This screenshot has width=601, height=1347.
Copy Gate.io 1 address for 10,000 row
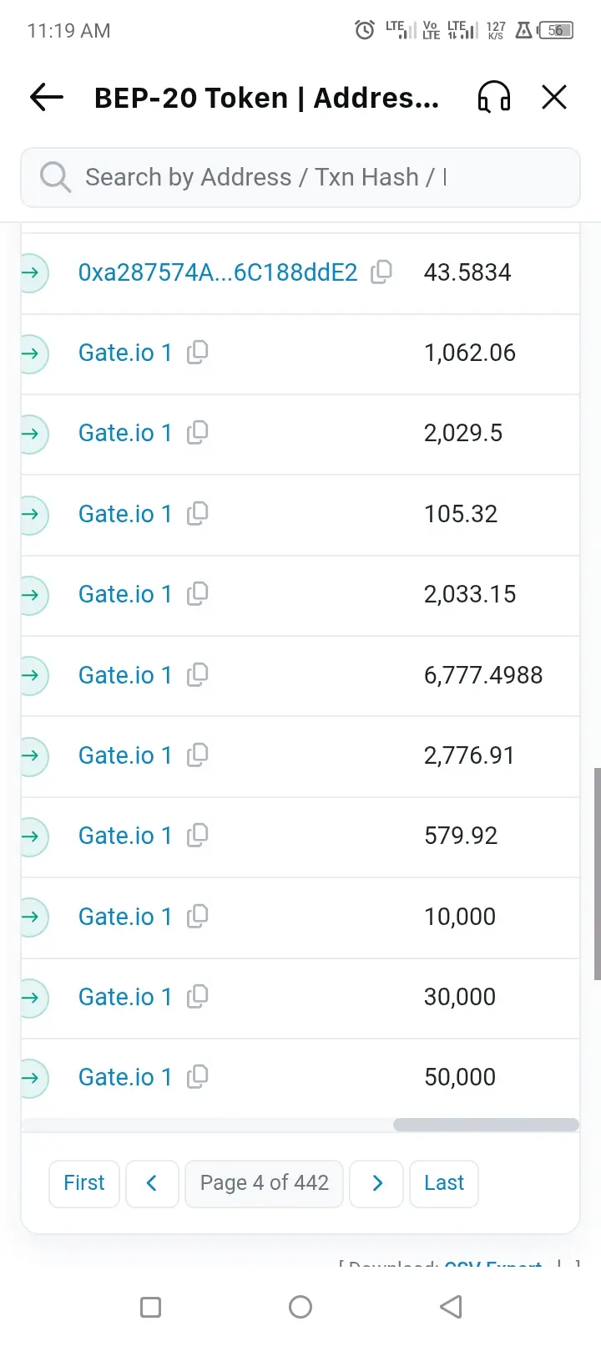(x=198, y=917)
